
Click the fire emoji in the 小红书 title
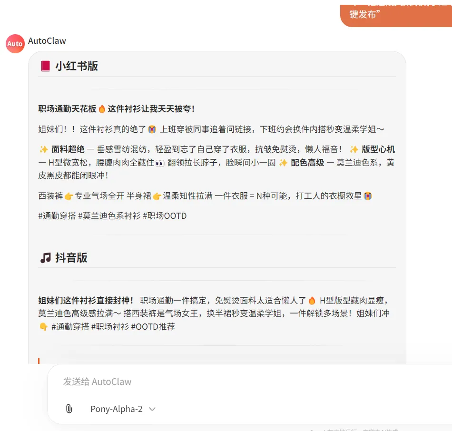click(102, 109)
